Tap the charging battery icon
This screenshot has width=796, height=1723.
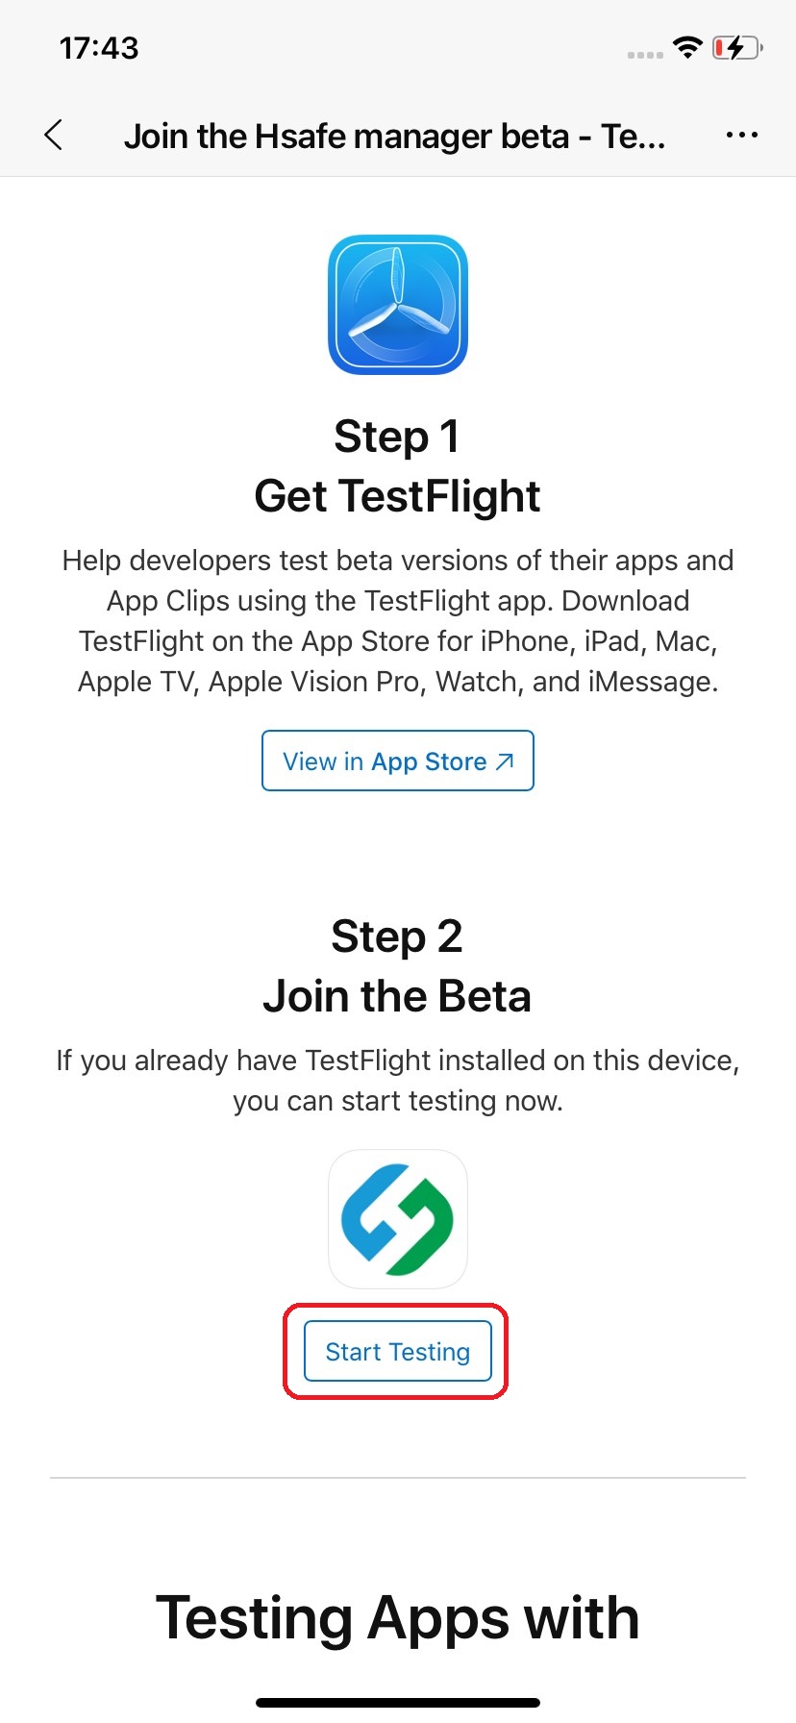(x=736, y=47)
